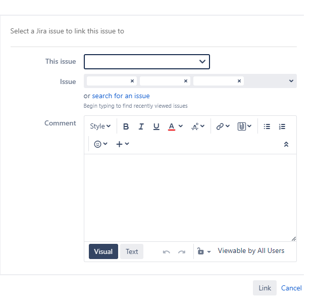Apply italic formatting to comment text
Image resolution: width=314 pixels, height=299 pixels.
[x=141, y=126]
